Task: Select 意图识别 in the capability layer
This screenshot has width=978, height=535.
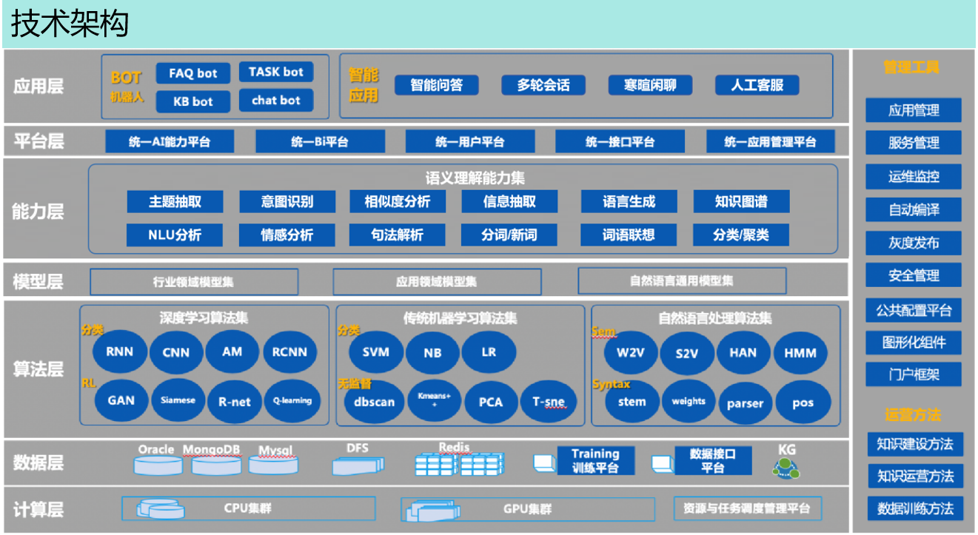Action: pos(287,201)
